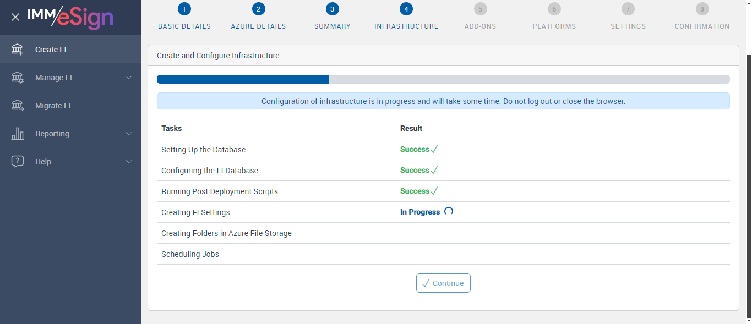The width and height of the screenshot is (752, 324).
Task: Select Creating Folders in Azure File Storage
Action: click(226, 233)
